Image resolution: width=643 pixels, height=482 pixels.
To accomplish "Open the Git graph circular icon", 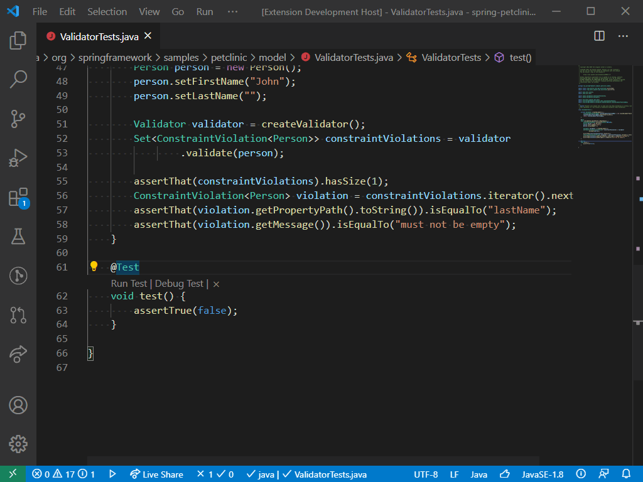I will (18, 276).
